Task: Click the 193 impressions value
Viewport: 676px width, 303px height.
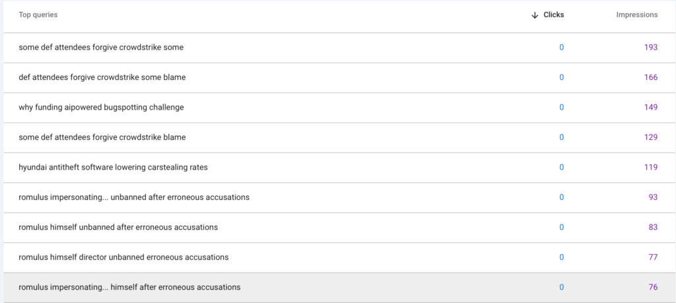Action: click(x=651, y=48)
